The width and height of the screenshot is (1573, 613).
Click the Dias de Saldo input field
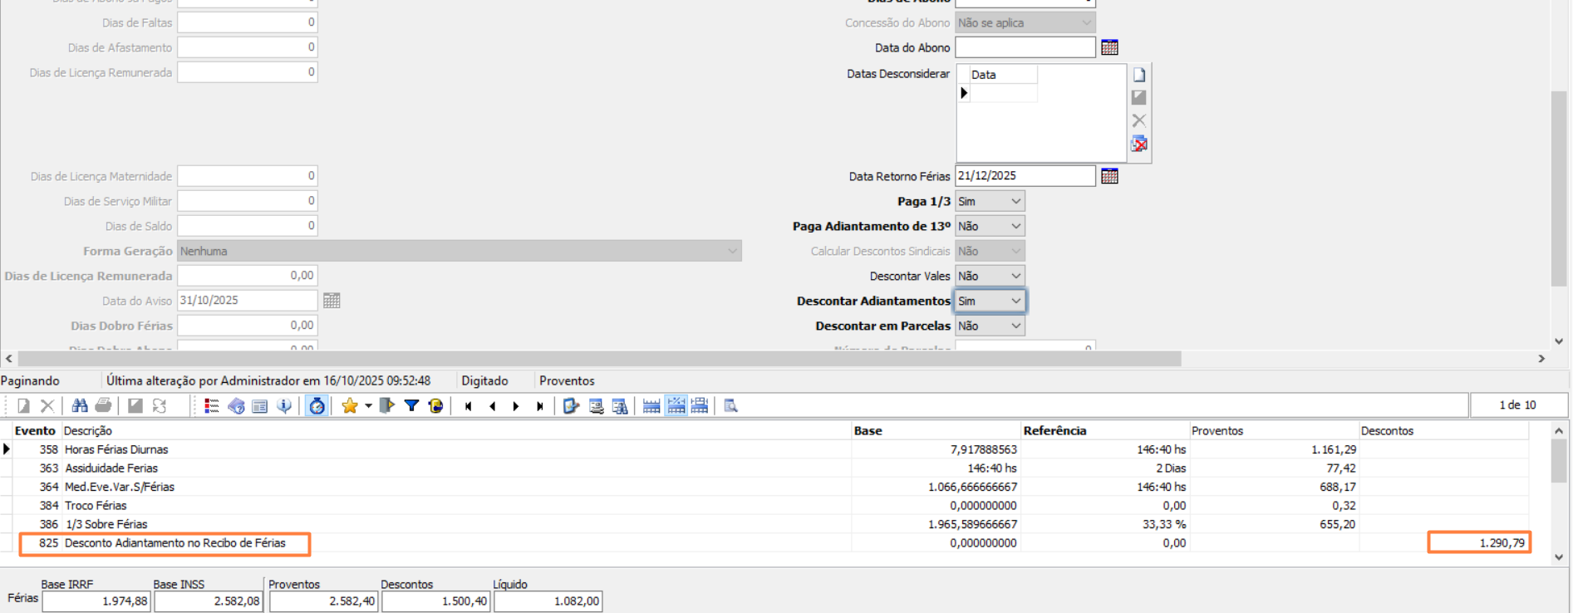247,226
